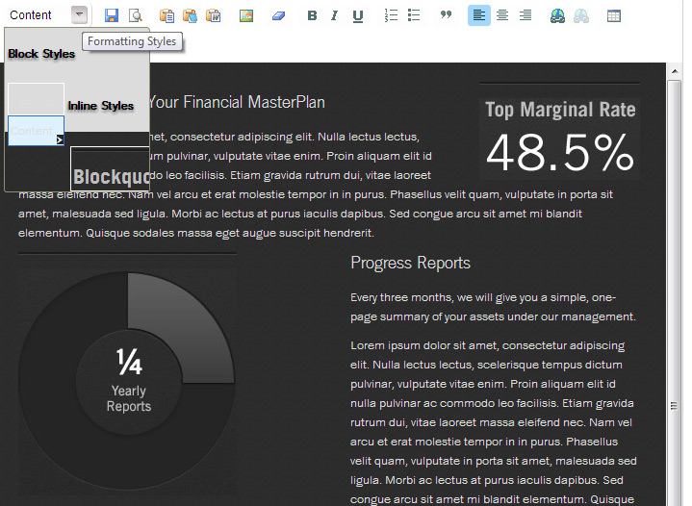The image size is (692, 506).
Task: Toggle left text alignment
Action: pyautogui.click(x=478, y=15)
